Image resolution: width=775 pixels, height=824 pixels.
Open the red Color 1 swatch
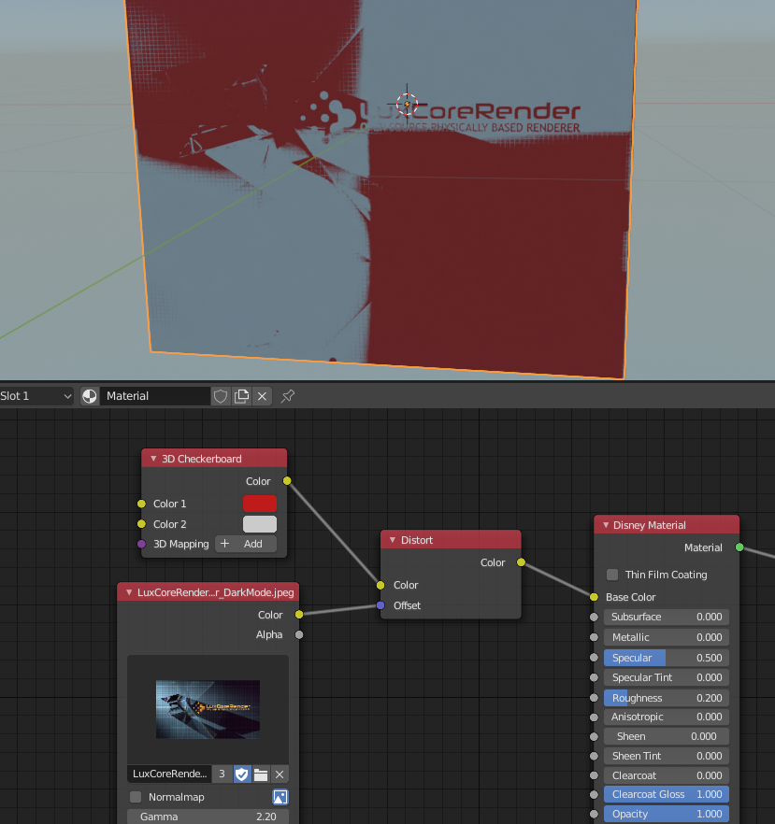(260, 504)
